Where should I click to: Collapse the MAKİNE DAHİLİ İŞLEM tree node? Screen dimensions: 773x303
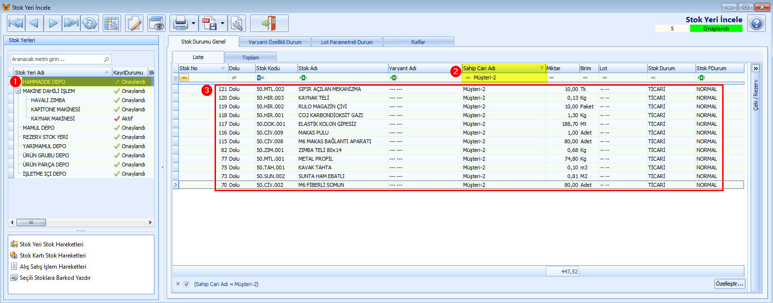tap(18, 91)
